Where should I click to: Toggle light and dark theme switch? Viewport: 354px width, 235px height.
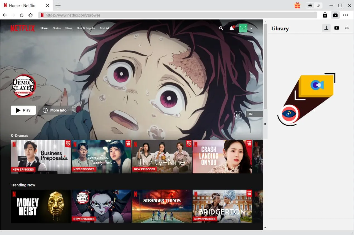pyautogui.click(x=314, y=6)
